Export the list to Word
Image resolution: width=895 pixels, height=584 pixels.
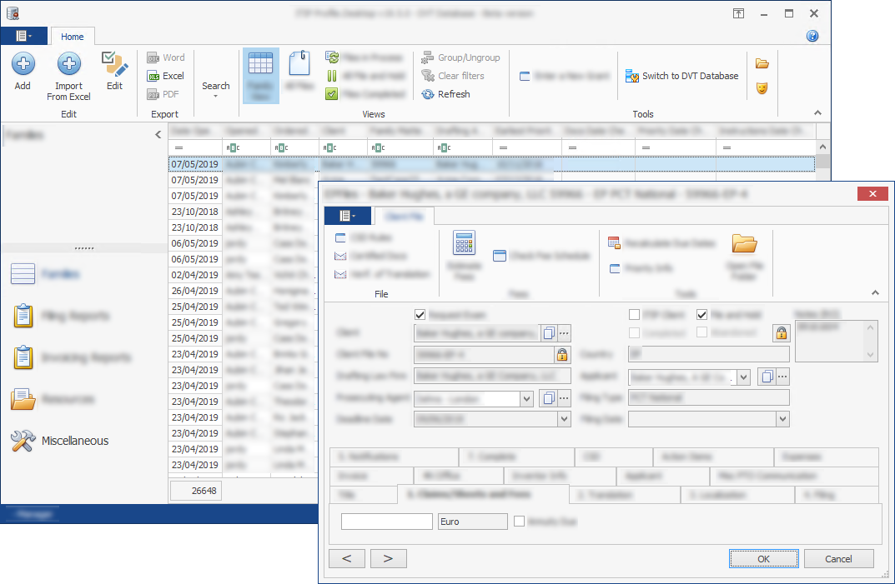165,57
